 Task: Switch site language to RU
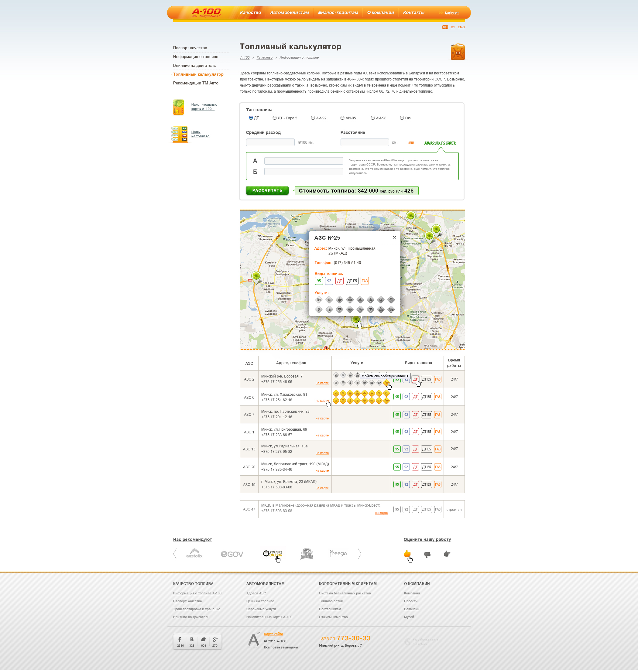(x=445, y=27)
